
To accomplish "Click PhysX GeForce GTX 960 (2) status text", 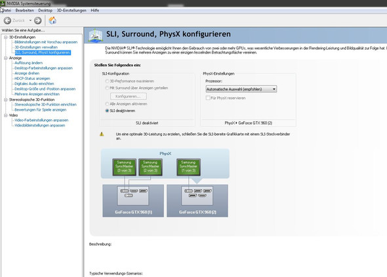I will click(x=249, y=123).
